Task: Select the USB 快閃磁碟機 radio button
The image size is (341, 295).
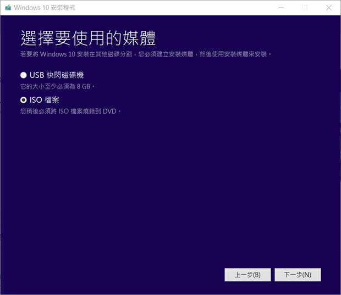Action: click(x=23, y=75)
